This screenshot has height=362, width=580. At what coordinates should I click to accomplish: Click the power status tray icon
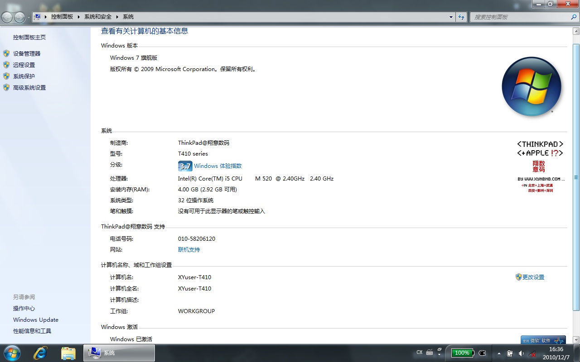[x=510, y=353]
